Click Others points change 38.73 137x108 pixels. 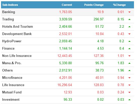[x=99, y=70]
